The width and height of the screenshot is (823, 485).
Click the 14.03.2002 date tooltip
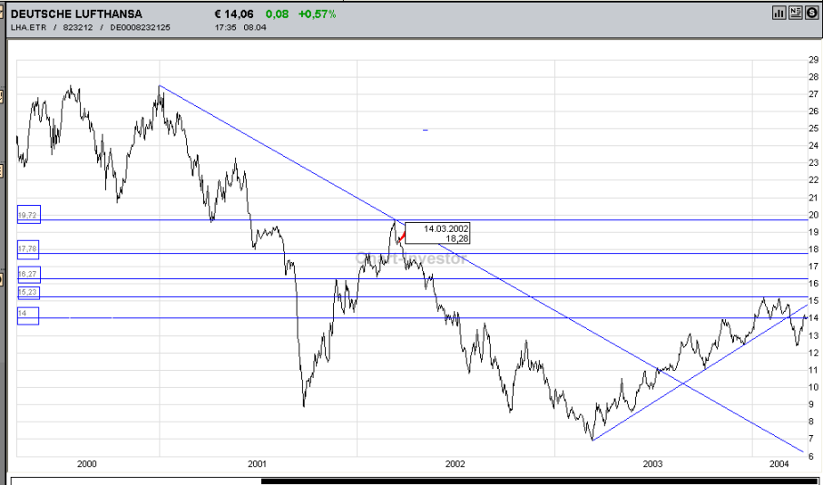tap(437, 233)
